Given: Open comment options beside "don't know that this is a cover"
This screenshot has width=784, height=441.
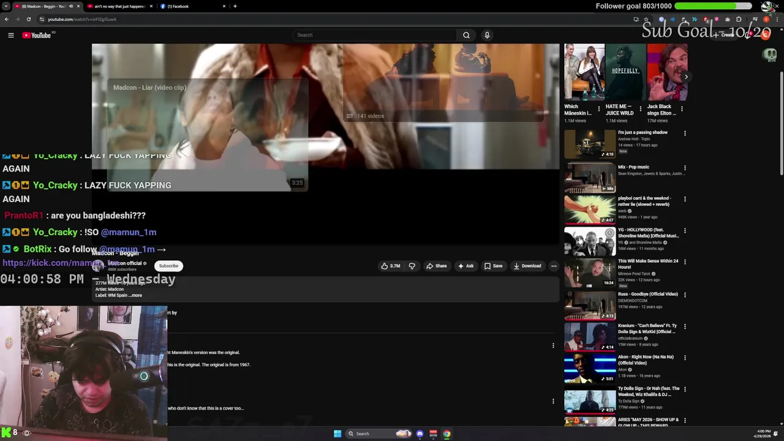Looking at the screenshot, I should coord(553,402).
